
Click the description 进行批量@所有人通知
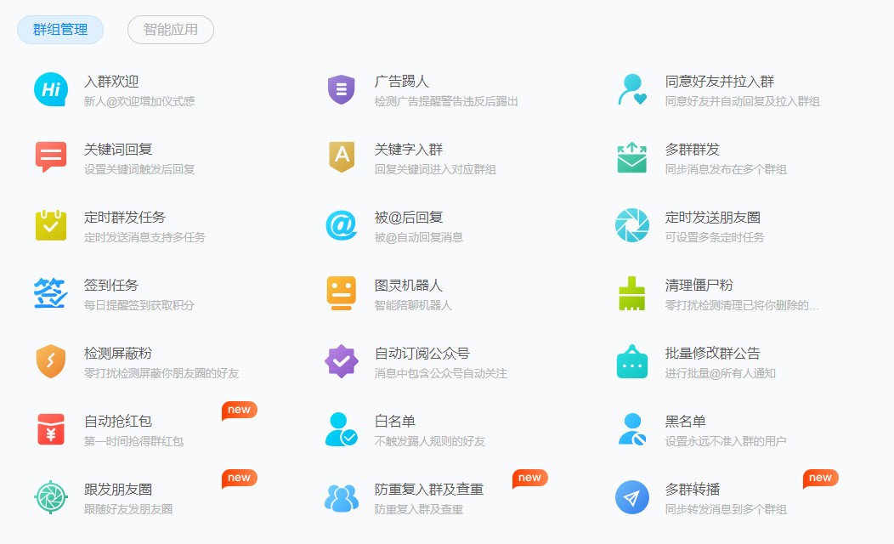point(721,373)
